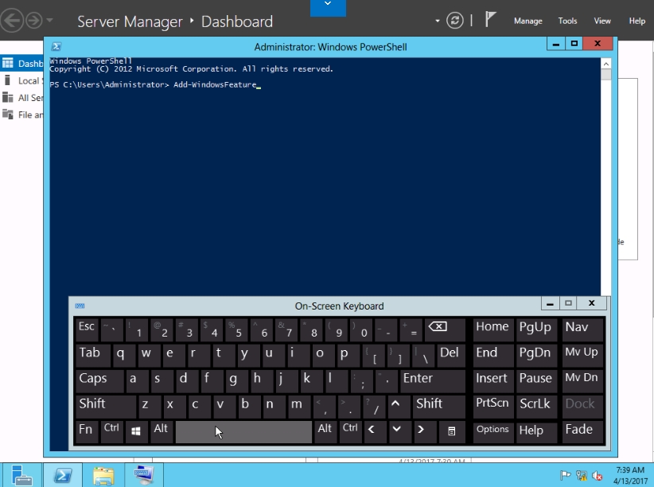Tap the number 5 key
Viewport: 654px width, 487px height.
(x=236, y=329)
